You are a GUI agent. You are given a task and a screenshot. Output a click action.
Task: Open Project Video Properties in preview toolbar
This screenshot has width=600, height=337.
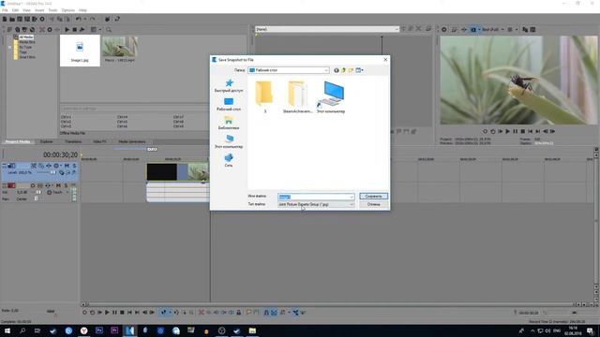(x=444, y=29)
